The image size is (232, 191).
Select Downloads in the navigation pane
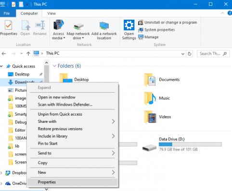(x=22, y=82)
